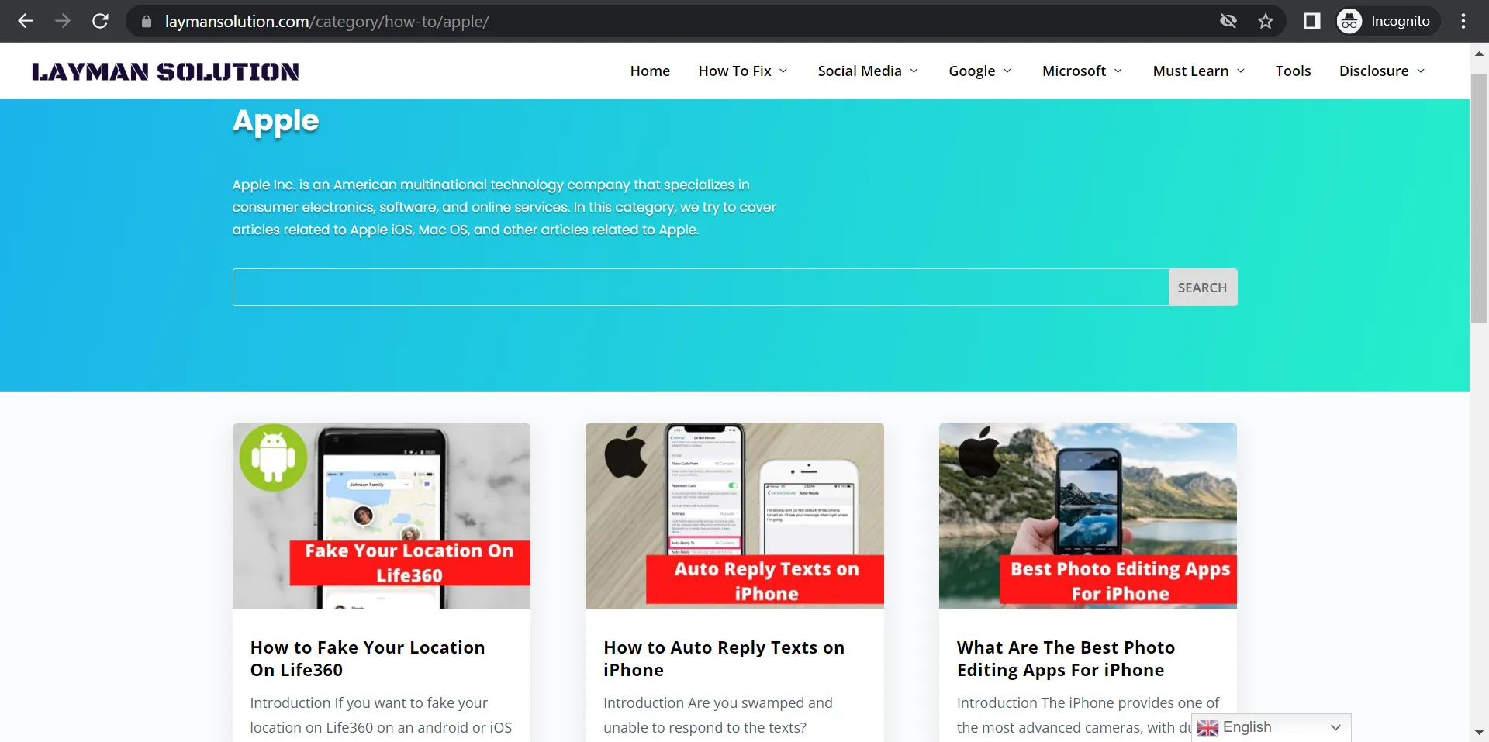Open the Chrome three-dot menu
This screenshot has height=742, width=1489.
(x=1463, y=21)
